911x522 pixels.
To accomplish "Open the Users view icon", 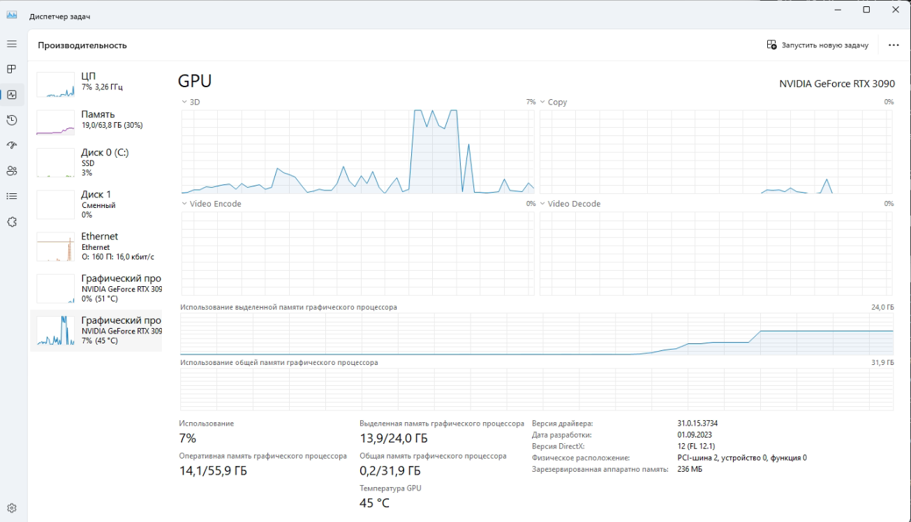I will (x=11, y=170).
